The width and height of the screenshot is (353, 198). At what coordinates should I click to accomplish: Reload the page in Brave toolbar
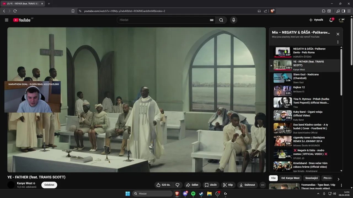tap(15, 11)
